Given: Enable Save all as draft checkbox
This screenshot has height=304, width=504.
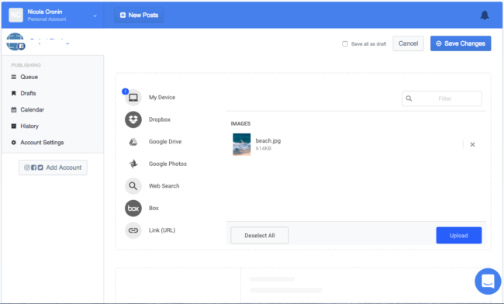Looking at the screenshot, I should (x=345, y=43).
